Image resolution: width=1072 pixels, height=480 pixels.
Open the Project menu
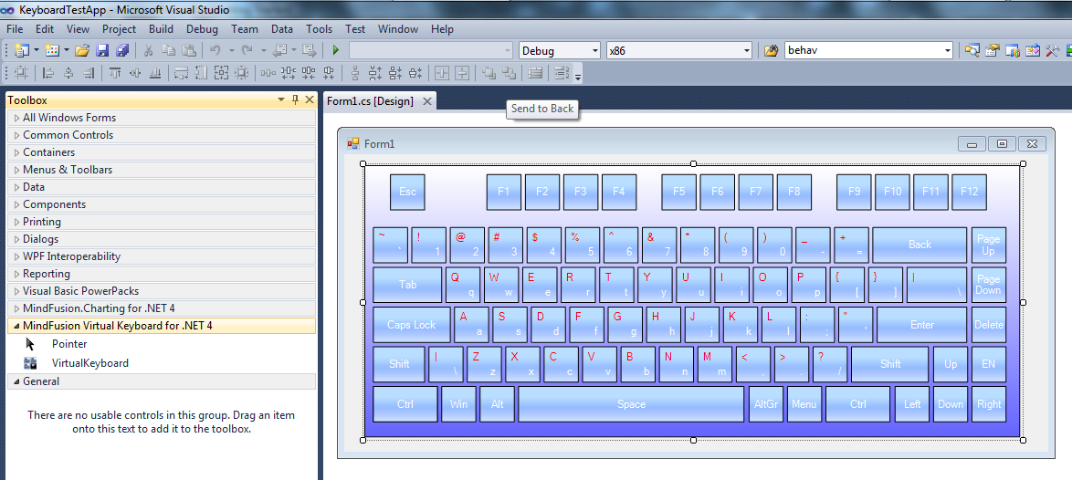(119, 28)
